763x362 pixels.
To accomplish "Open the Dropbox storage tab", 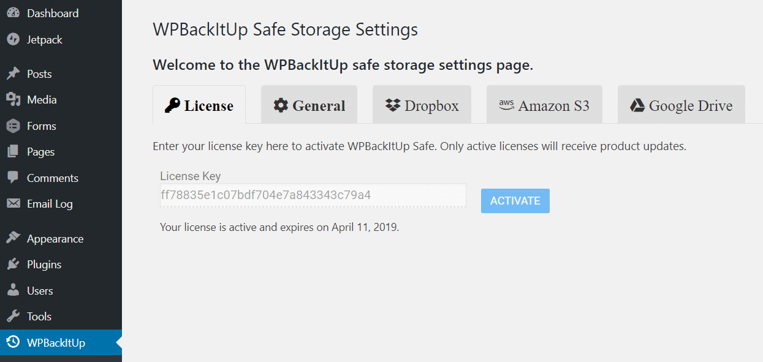I will click(422, 105).
